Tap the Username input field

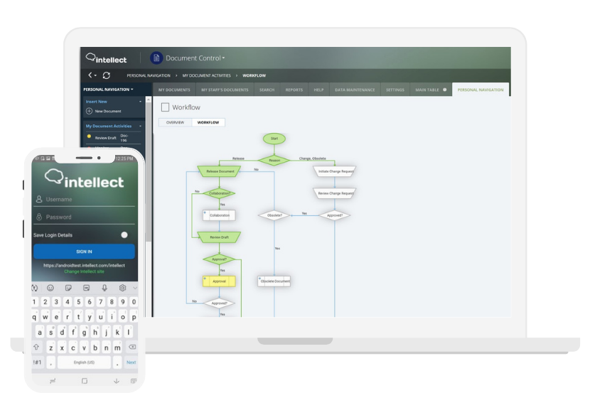coord(89,200)
